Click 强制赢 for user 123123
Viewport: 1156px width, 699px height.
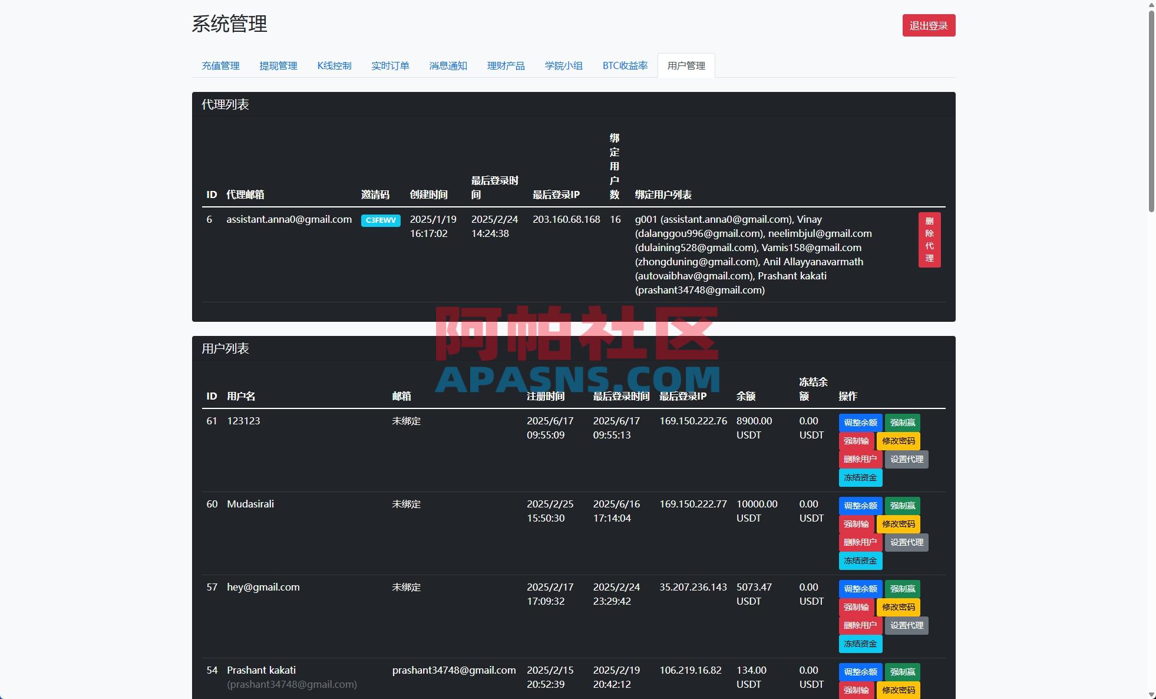pyautogui.click(x=902, y=423)
